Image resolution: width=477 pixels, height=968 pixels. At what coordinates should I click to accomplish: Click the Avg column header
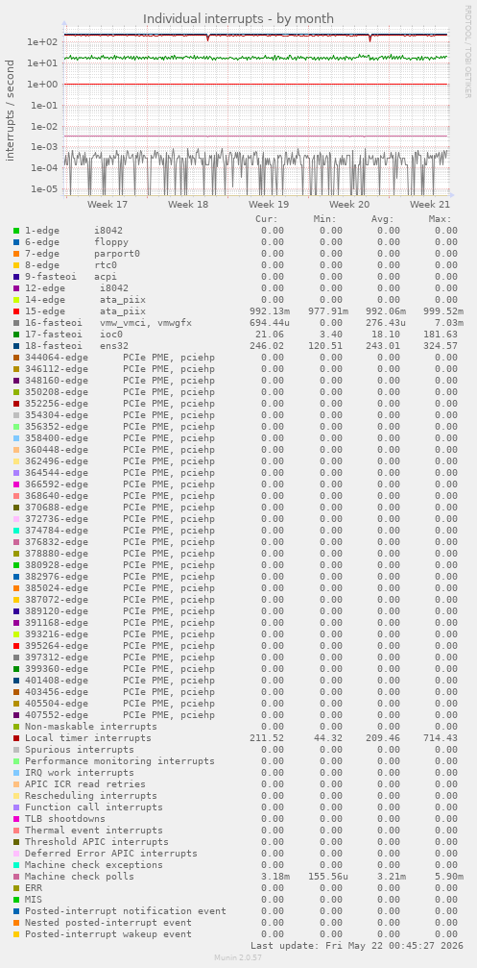click(382, 218)
